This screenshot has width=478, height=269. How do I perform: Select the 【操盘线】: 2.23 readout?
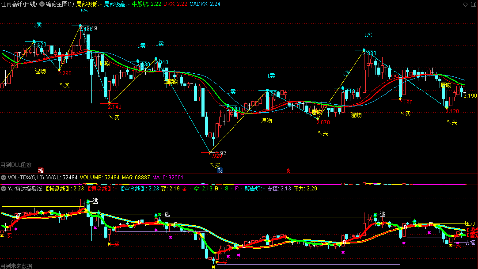pyautogui.click(x=64, y=189)
